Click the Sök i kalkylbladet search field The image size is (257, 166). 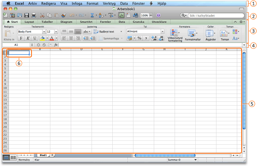click(x=216, y=15)
